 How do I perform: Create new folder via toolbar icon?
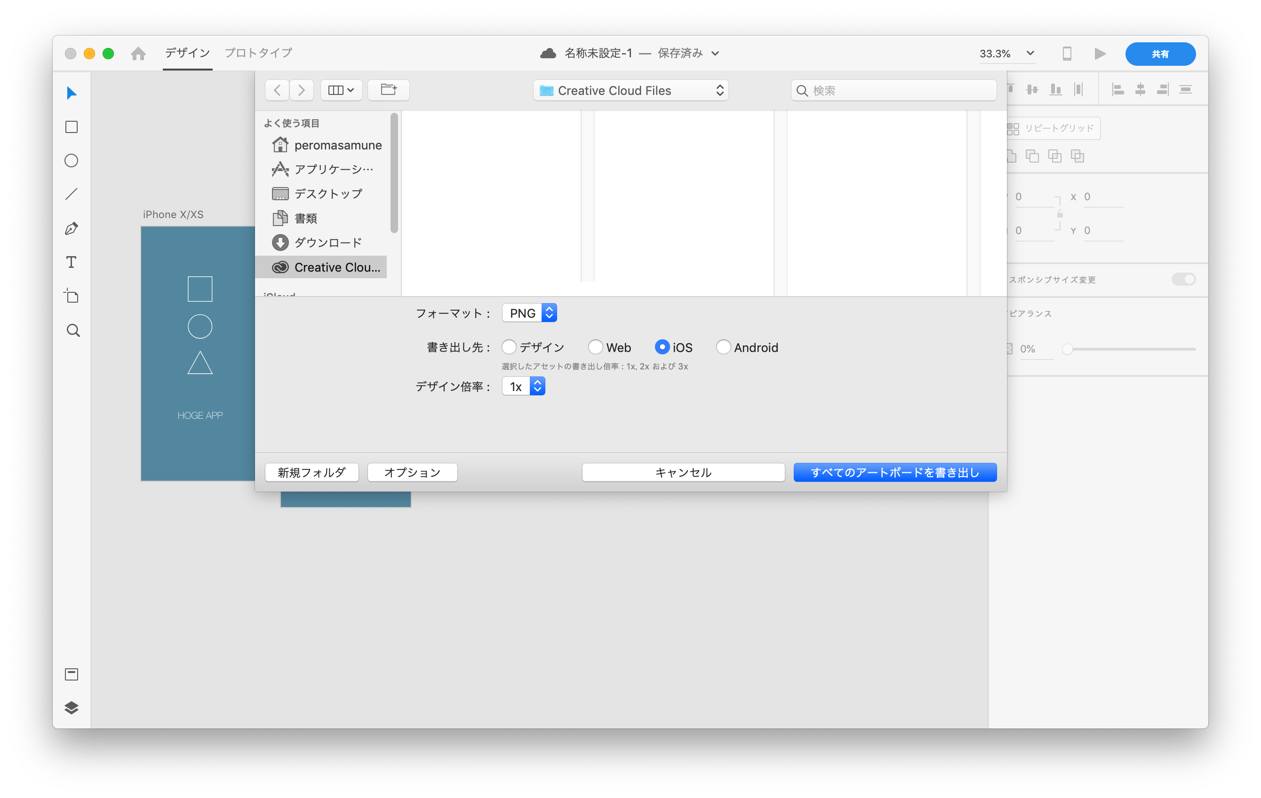click(389, 90)
